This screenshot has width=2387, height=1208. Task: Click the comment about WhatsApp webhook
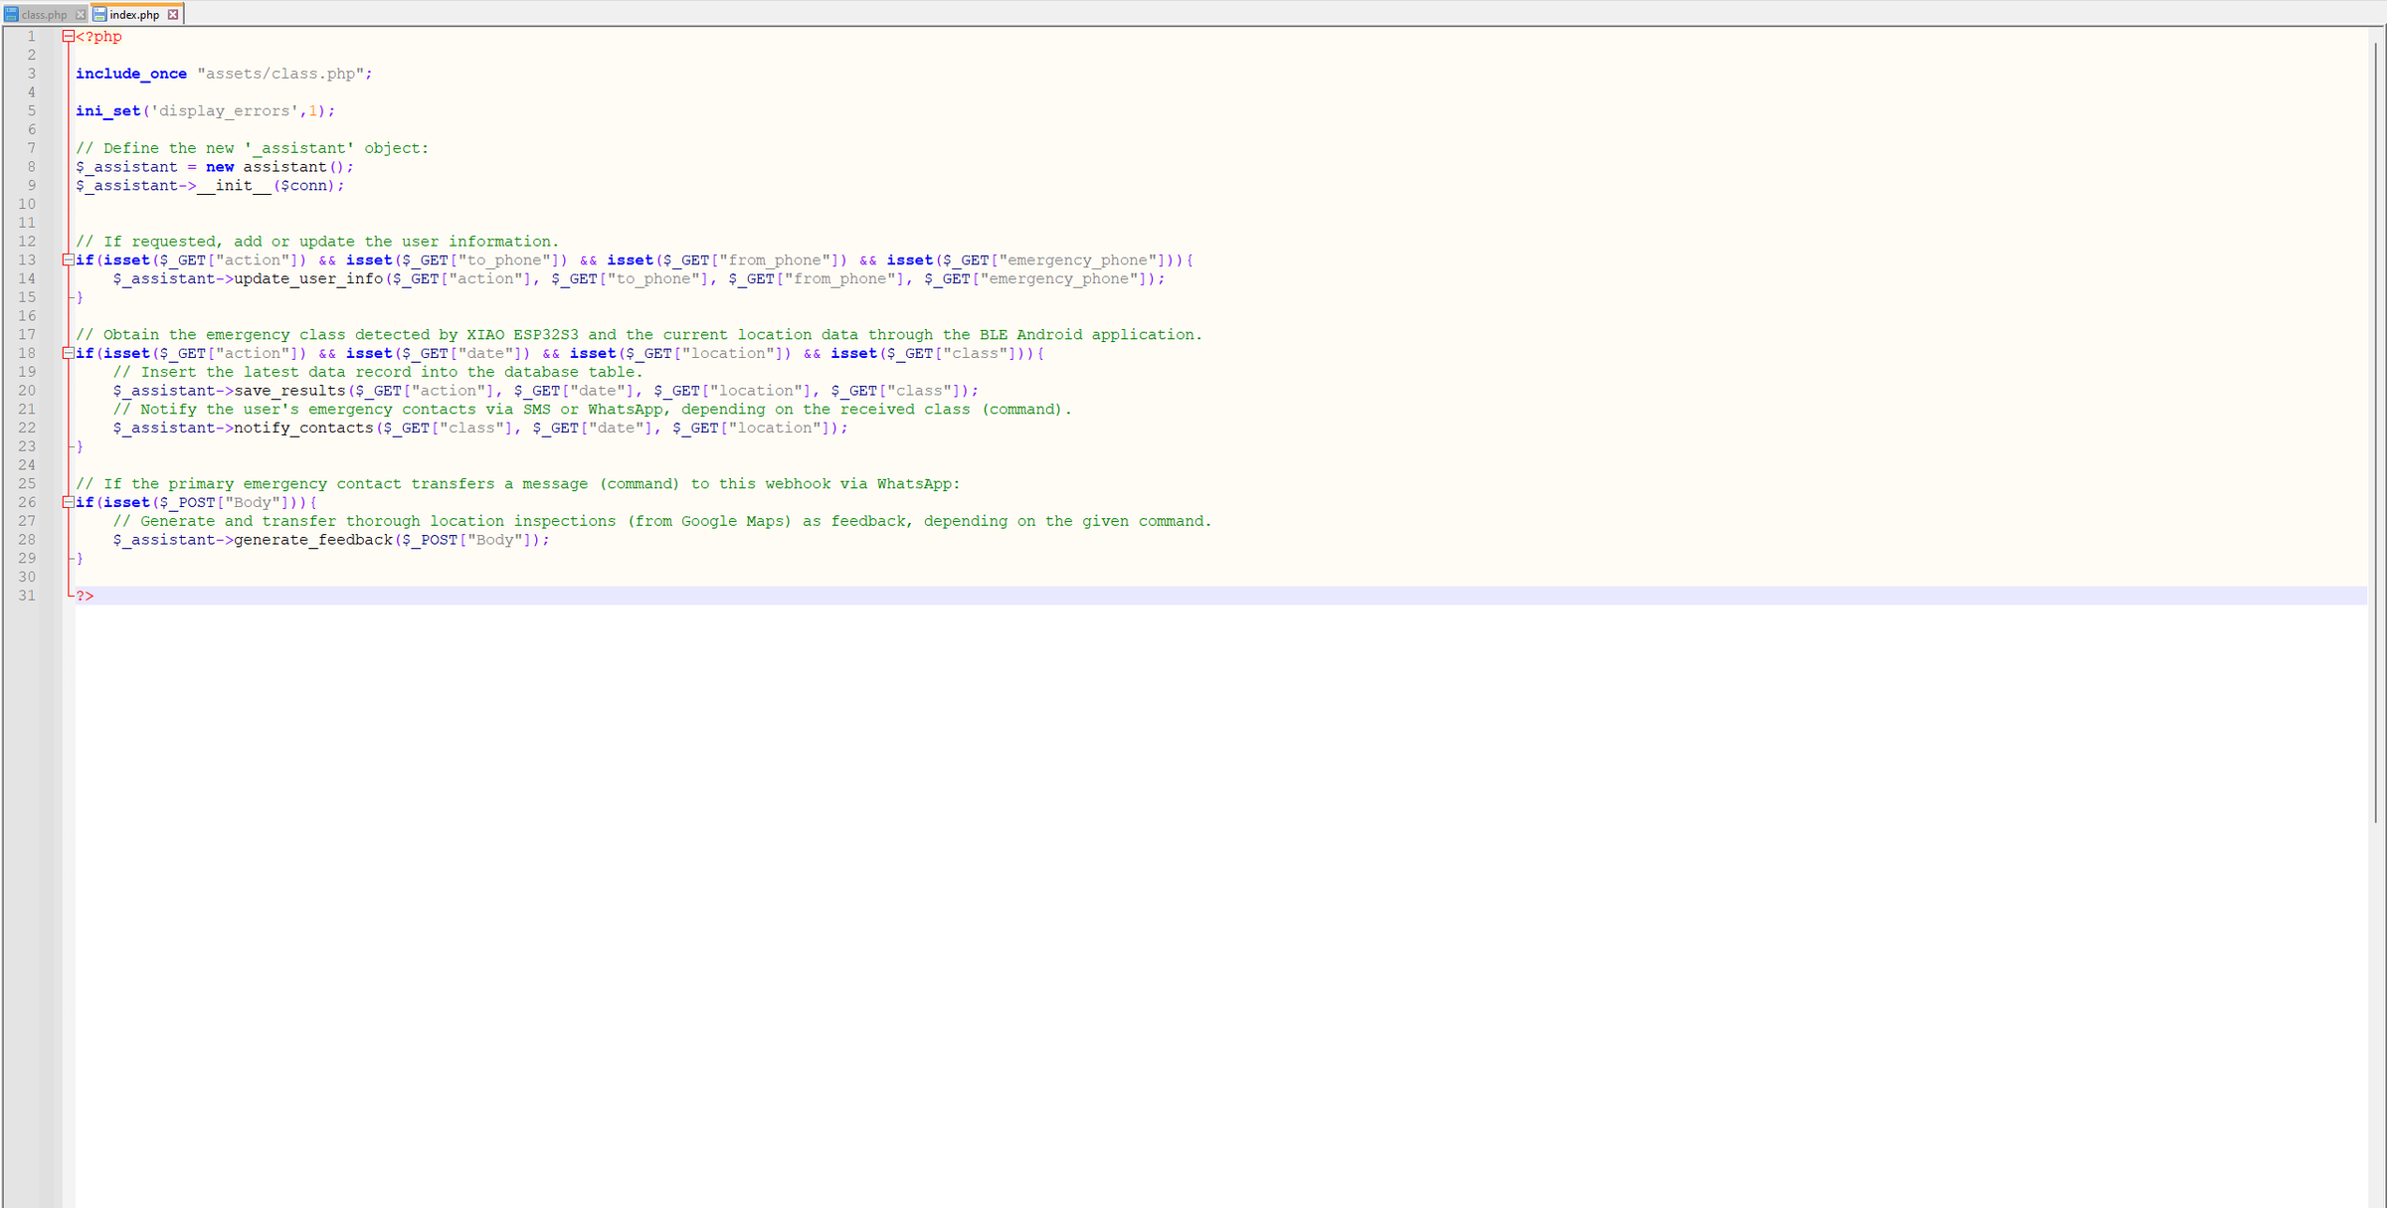point(518,485)
